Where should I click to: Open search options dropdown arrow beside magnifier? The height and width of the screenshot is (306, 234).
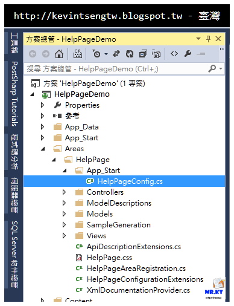click(221, 69)
